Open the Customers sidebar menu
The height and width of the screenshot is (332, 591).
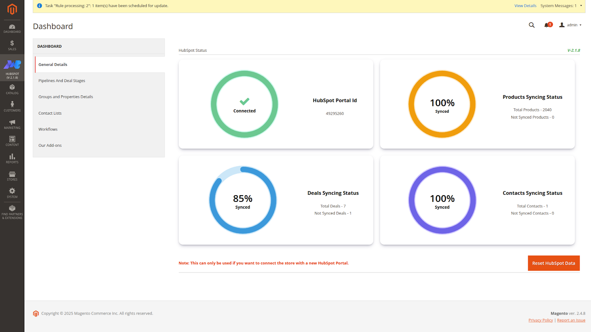pos(12,106)
